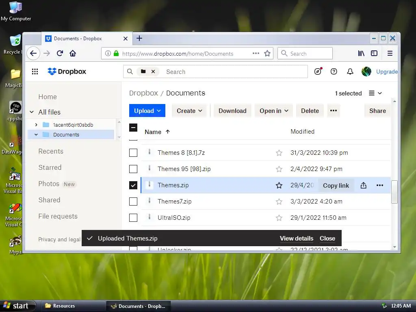
Task: Open the Create dropdown
Action: (189, 110)
